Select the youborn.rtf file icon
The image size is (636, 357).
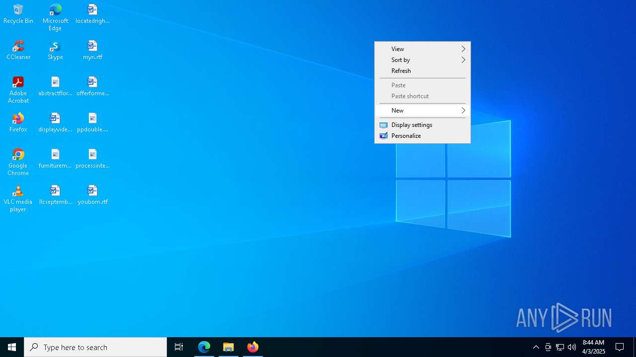[92, 195]
